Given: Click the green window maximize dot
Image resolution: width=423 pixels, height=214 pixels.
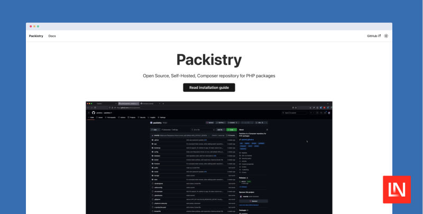Looking at the screenshot, I should (38, 26).
